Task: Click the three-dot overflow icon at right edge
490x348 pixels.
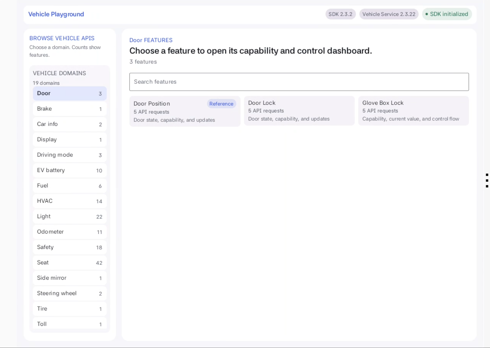Action: point(487,181)
